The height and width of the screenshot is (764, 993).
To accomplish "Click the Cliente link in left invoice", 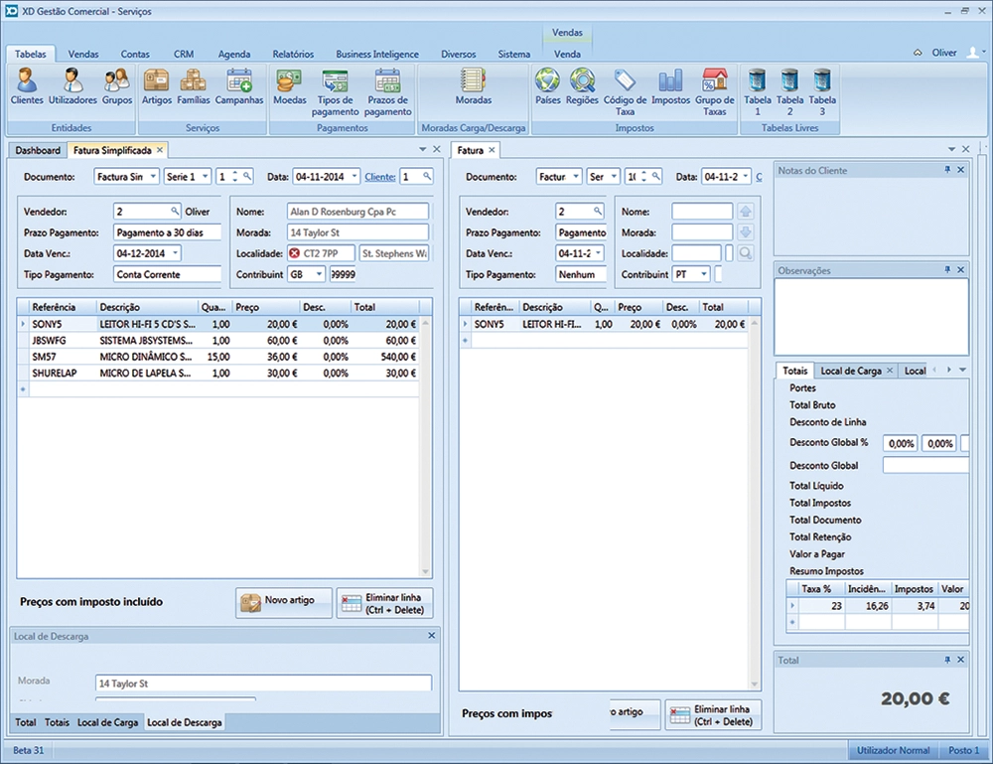I will point(379,177).
